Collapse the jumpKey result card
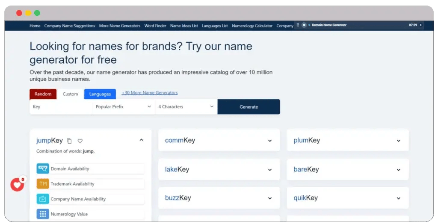Viewport: 438px width, 224px height. click(x=142, y=140)
